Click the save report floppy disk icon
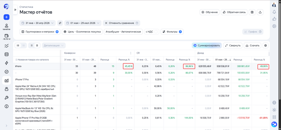This screenshot has width=281, height=130. pyautogui.click(x=252, y=12)
